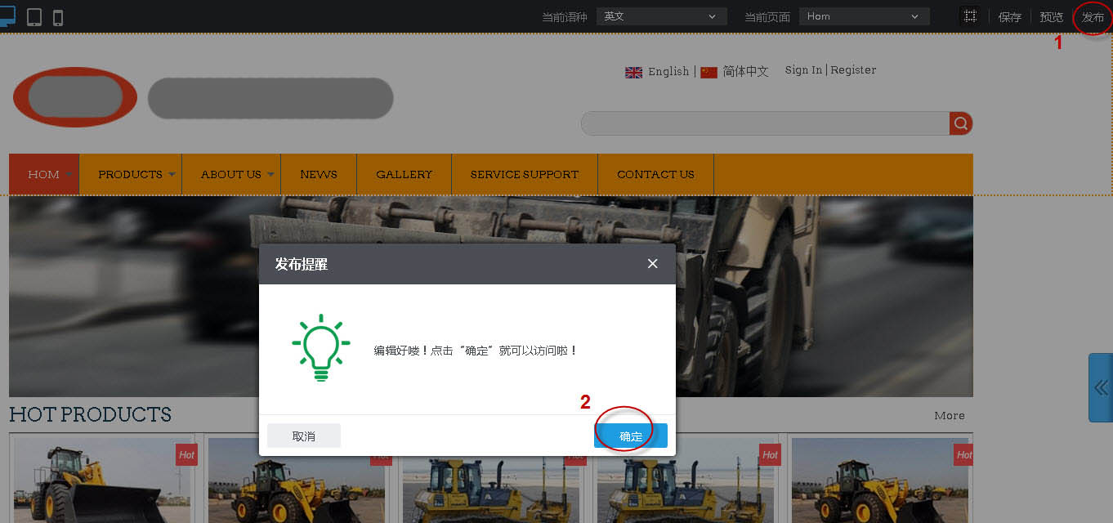Open the GALLERY nav tab

pyautogui.click(x=404, y=174)
